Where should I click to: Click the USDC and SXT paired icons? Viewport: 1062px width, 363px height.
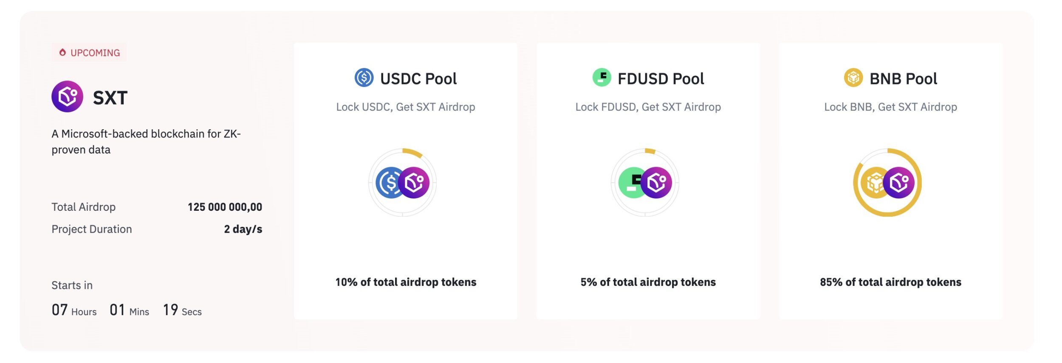click(402, 183)
